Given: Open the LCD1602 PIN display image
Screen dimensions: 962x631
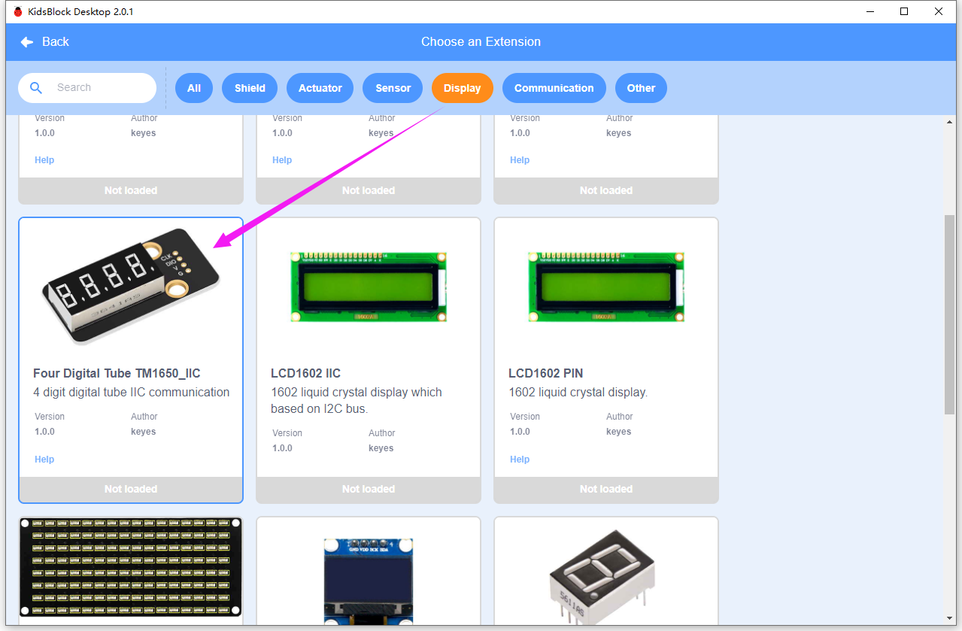Looking at the screenshot, I should point(606,287).
